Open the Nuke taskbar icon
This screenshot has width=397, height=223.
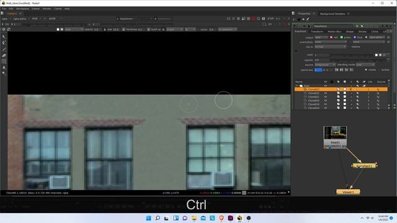pos(239,218)
